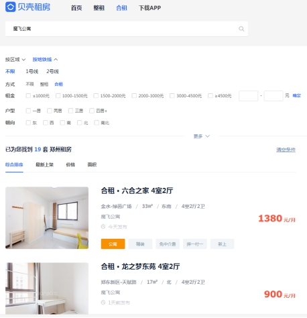Click the clock icon beside 今天发布
Screen dimensions: 307x318
pyautogui.click(x=103, y=227)
